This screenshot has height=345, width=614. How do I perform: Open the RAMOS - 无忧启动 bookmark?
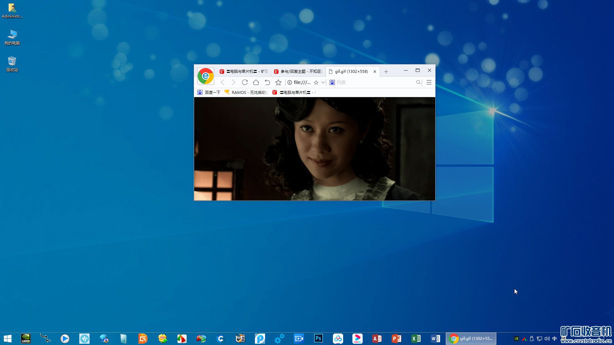246,92
